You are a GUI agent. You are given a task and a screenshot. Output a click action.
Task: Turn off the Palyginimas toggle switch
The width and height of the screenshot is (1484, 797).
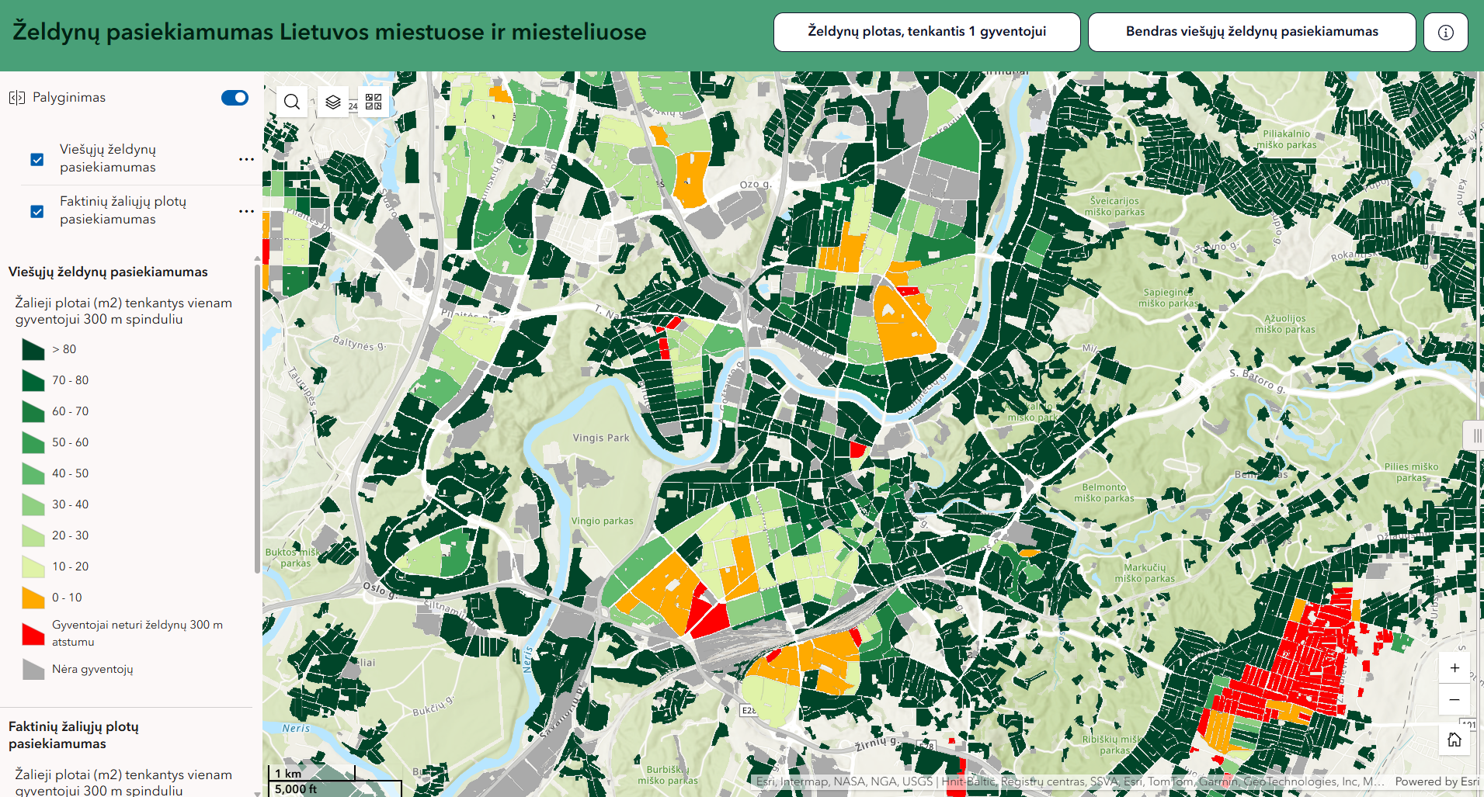click(x=235, y=98)
